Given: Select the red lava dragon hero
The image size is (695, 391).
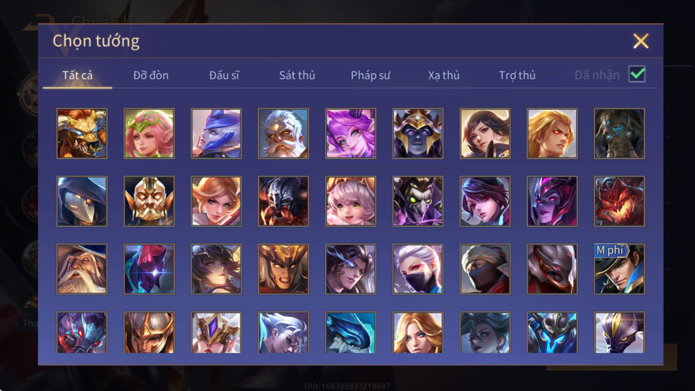Looking at the screenshot, I should tap(619, 201).
